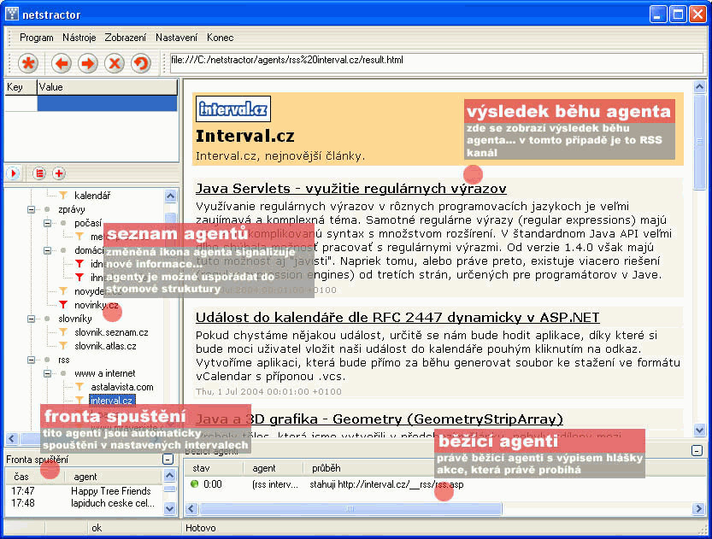The height and width of the screenshot is (539, 712).
Task: Select the lapiduch ceske queue row
Action: (x=84, y=503)
